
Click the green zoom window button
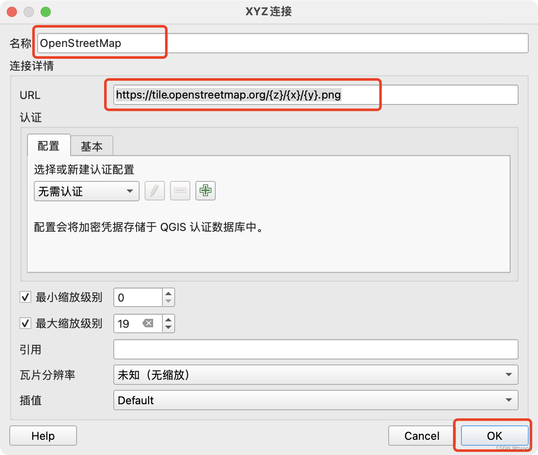pyautogui.click(x=46, y=12)
